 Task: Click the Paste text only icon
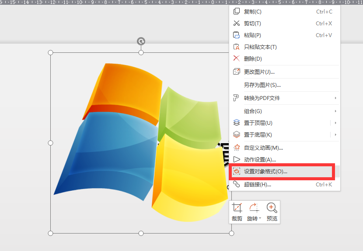coord(236,47)
